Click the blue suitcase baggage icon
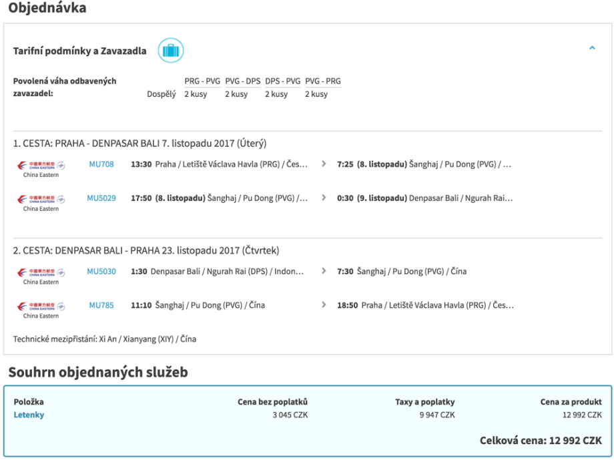Image resolution: width=614 pixels, height=460 pixels. (171, 51)
